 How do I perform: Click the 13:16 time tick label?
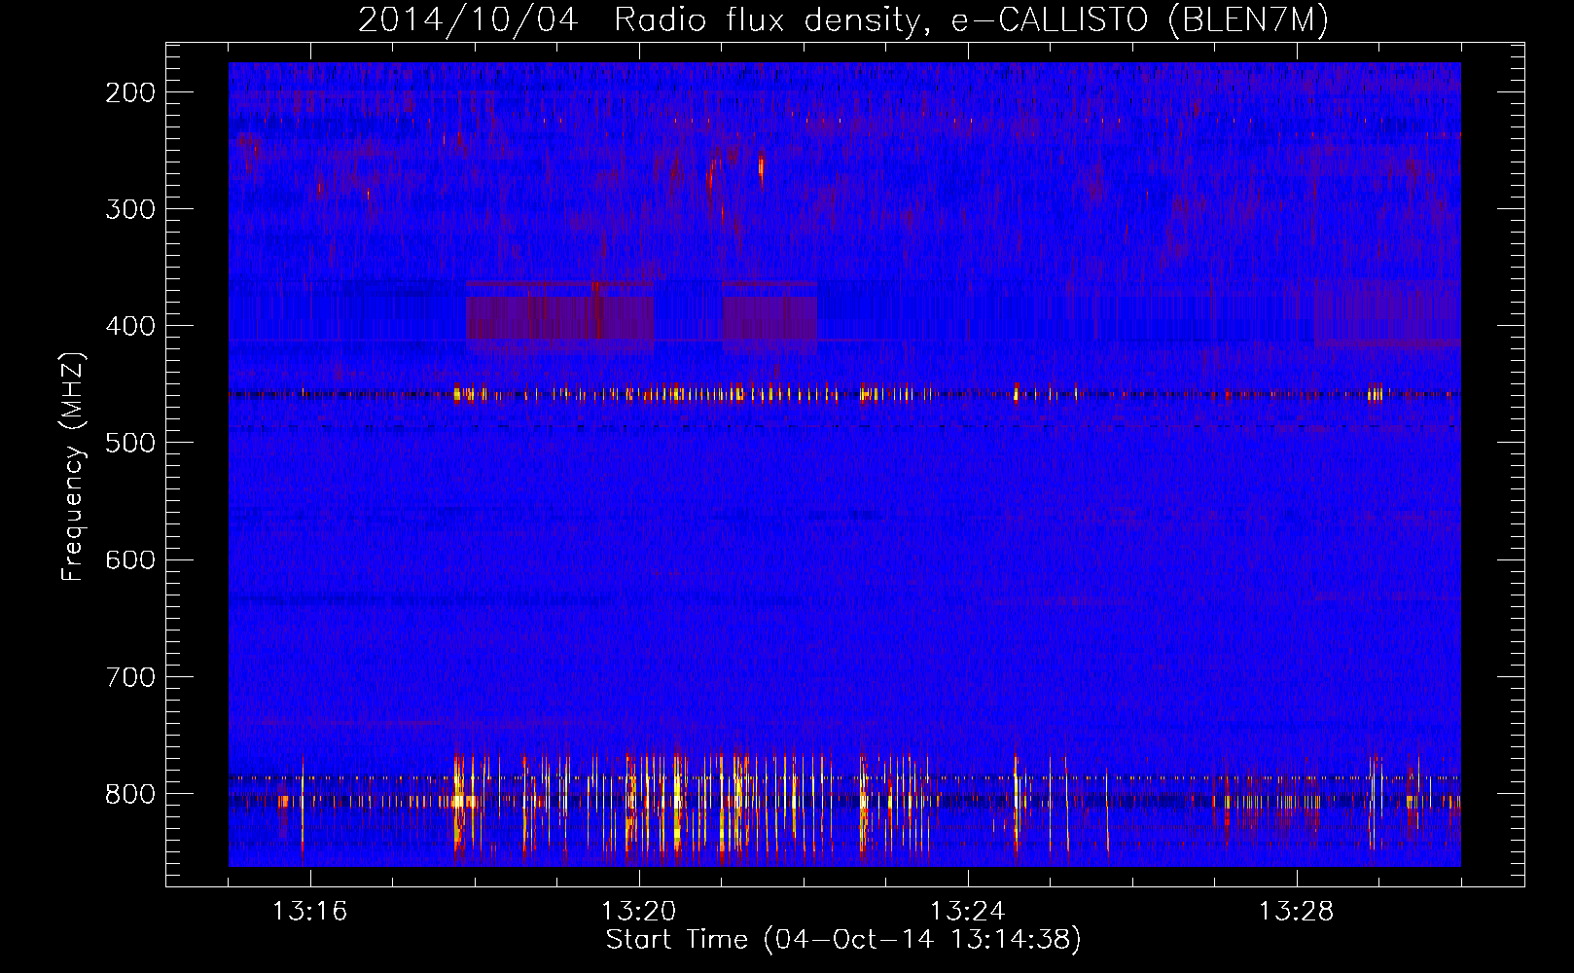click(309, 912)
